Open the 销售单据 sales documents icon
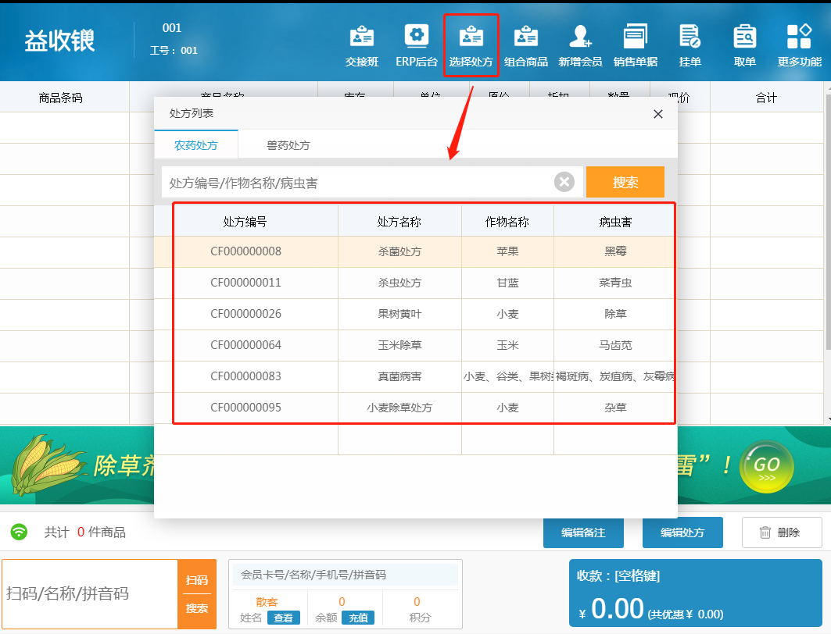The width and height of the screenshot is (831, 634). click(x=635, y=45)
